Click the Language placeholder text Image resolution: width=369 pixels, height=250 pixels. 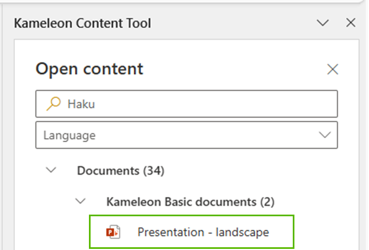(69, 135)
